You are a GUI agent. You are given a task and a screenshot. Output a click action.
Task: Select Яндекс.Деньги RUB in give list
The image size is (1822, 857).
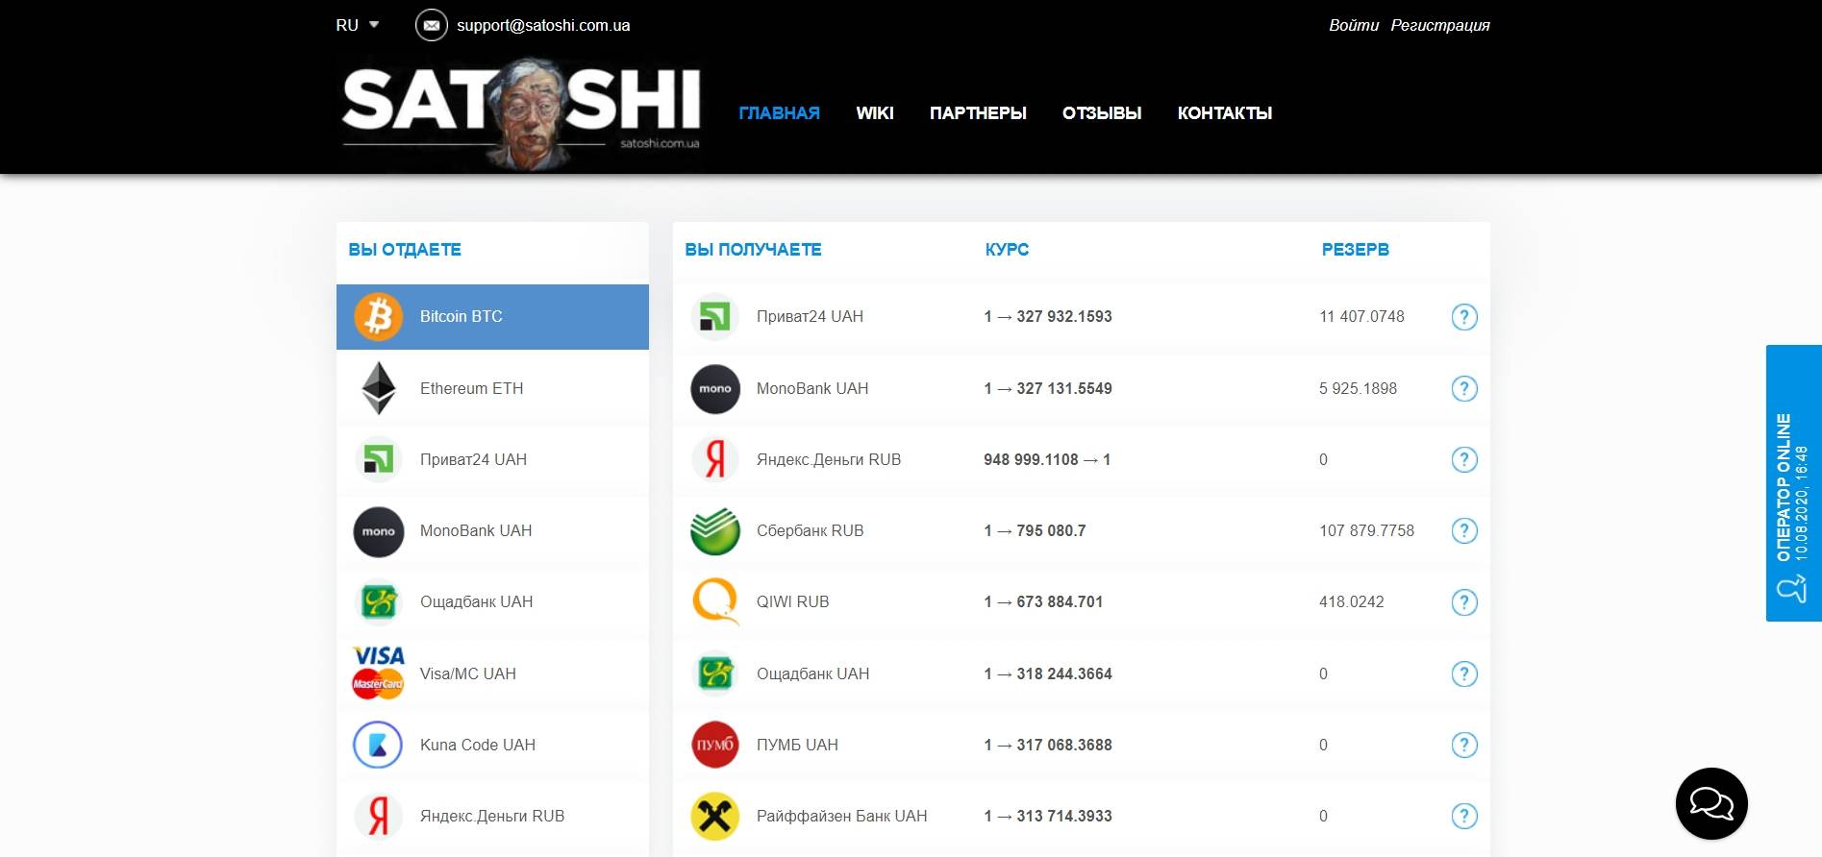tap(492, 816)
